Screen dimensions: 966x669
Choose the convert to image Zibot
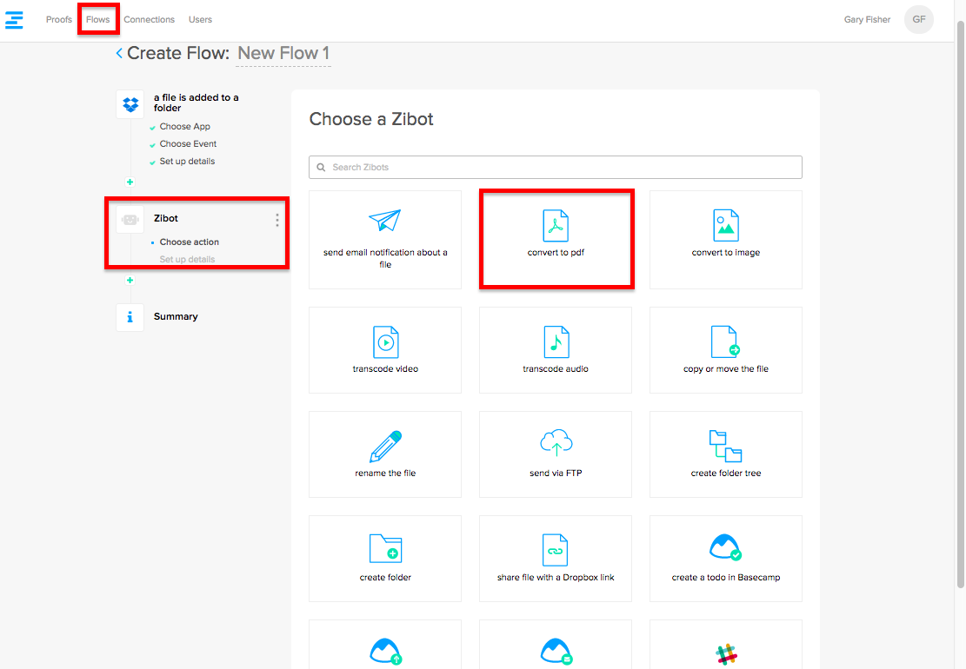725,239
